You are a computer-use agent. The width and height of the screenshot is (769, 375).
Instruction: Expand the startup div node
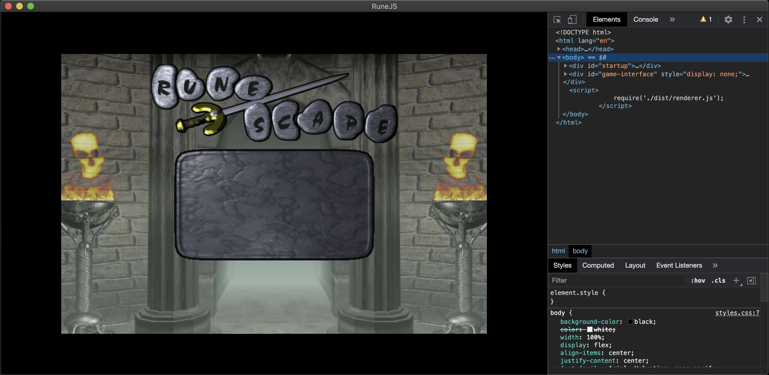point(565,66)
